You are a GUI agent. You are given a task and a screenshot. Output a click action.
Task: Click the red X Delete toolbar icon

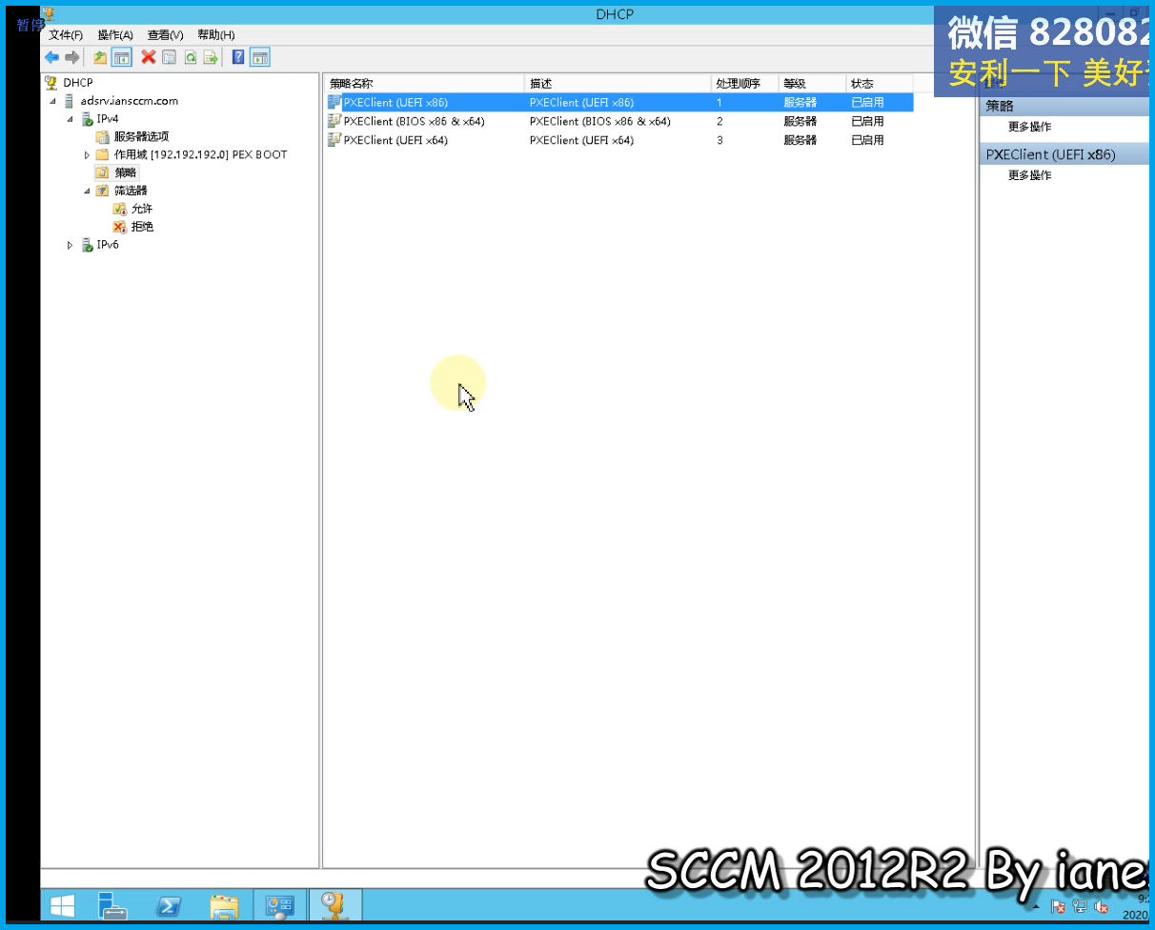(148, 57)
